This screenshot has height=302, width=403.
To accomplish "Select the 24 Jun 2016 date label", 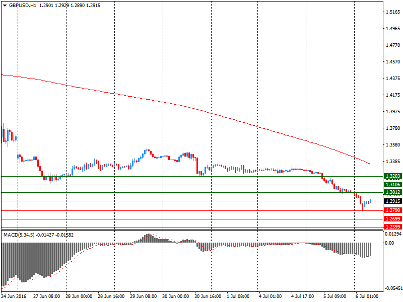I will pos(14,296).
